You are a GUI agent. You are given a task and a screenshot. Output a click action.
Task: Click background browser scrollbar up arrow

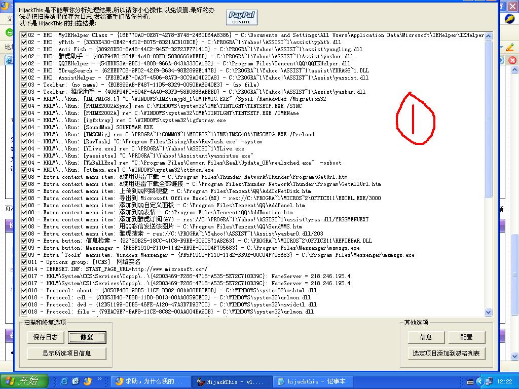tap(514, 70)
